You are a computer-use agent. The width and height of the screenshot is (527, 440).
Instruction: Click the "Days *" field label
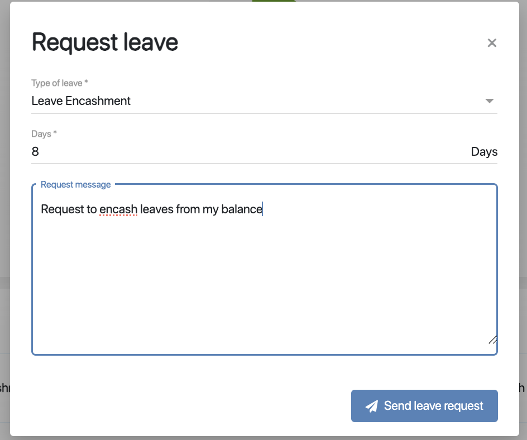click(44, 134)
